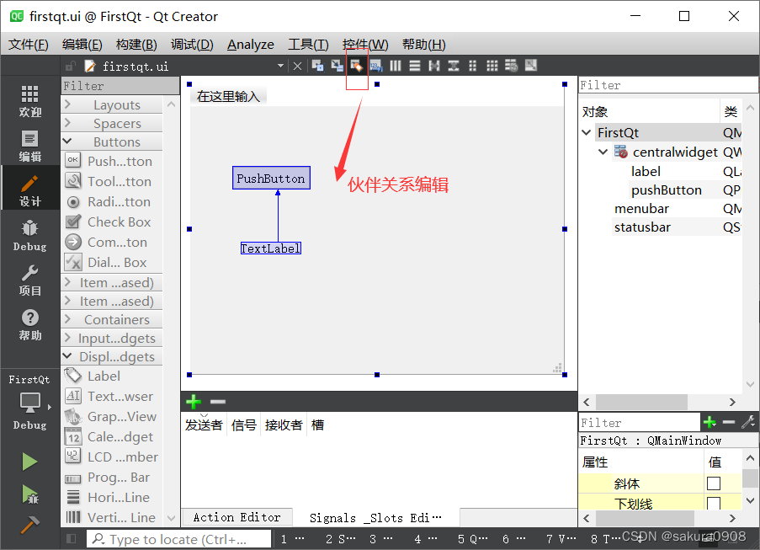This screenshot has height=550, width=760.
Task: Add dynamic property with plus in property editor
Action: [710, 423]
